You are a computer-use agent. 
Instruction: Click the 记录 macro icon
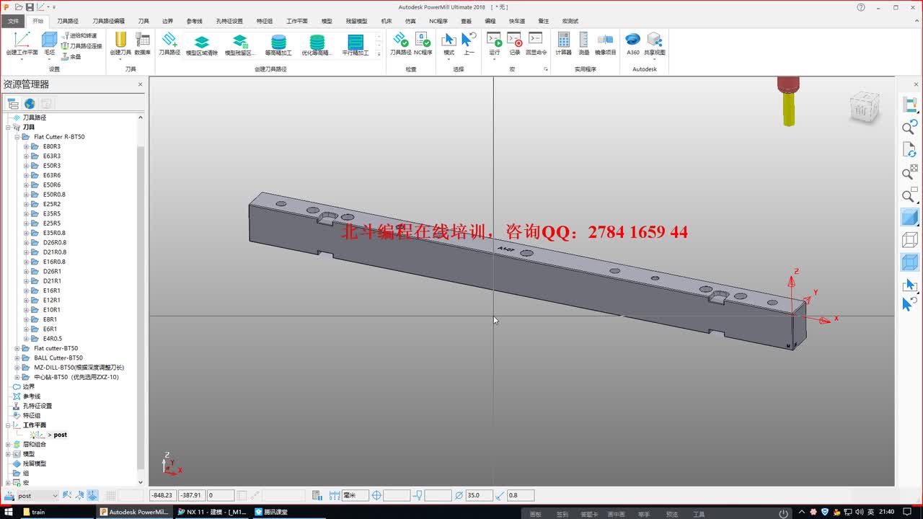pyautogui.click(x=514, y=43)
